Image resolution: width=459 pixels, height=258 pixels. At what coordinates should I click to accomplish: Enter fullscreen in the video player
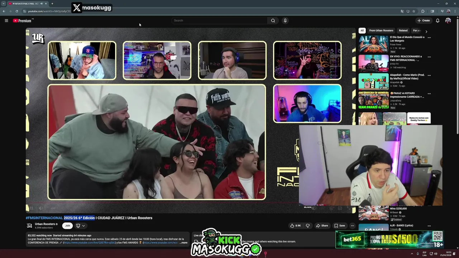click(x=348, y=208)
